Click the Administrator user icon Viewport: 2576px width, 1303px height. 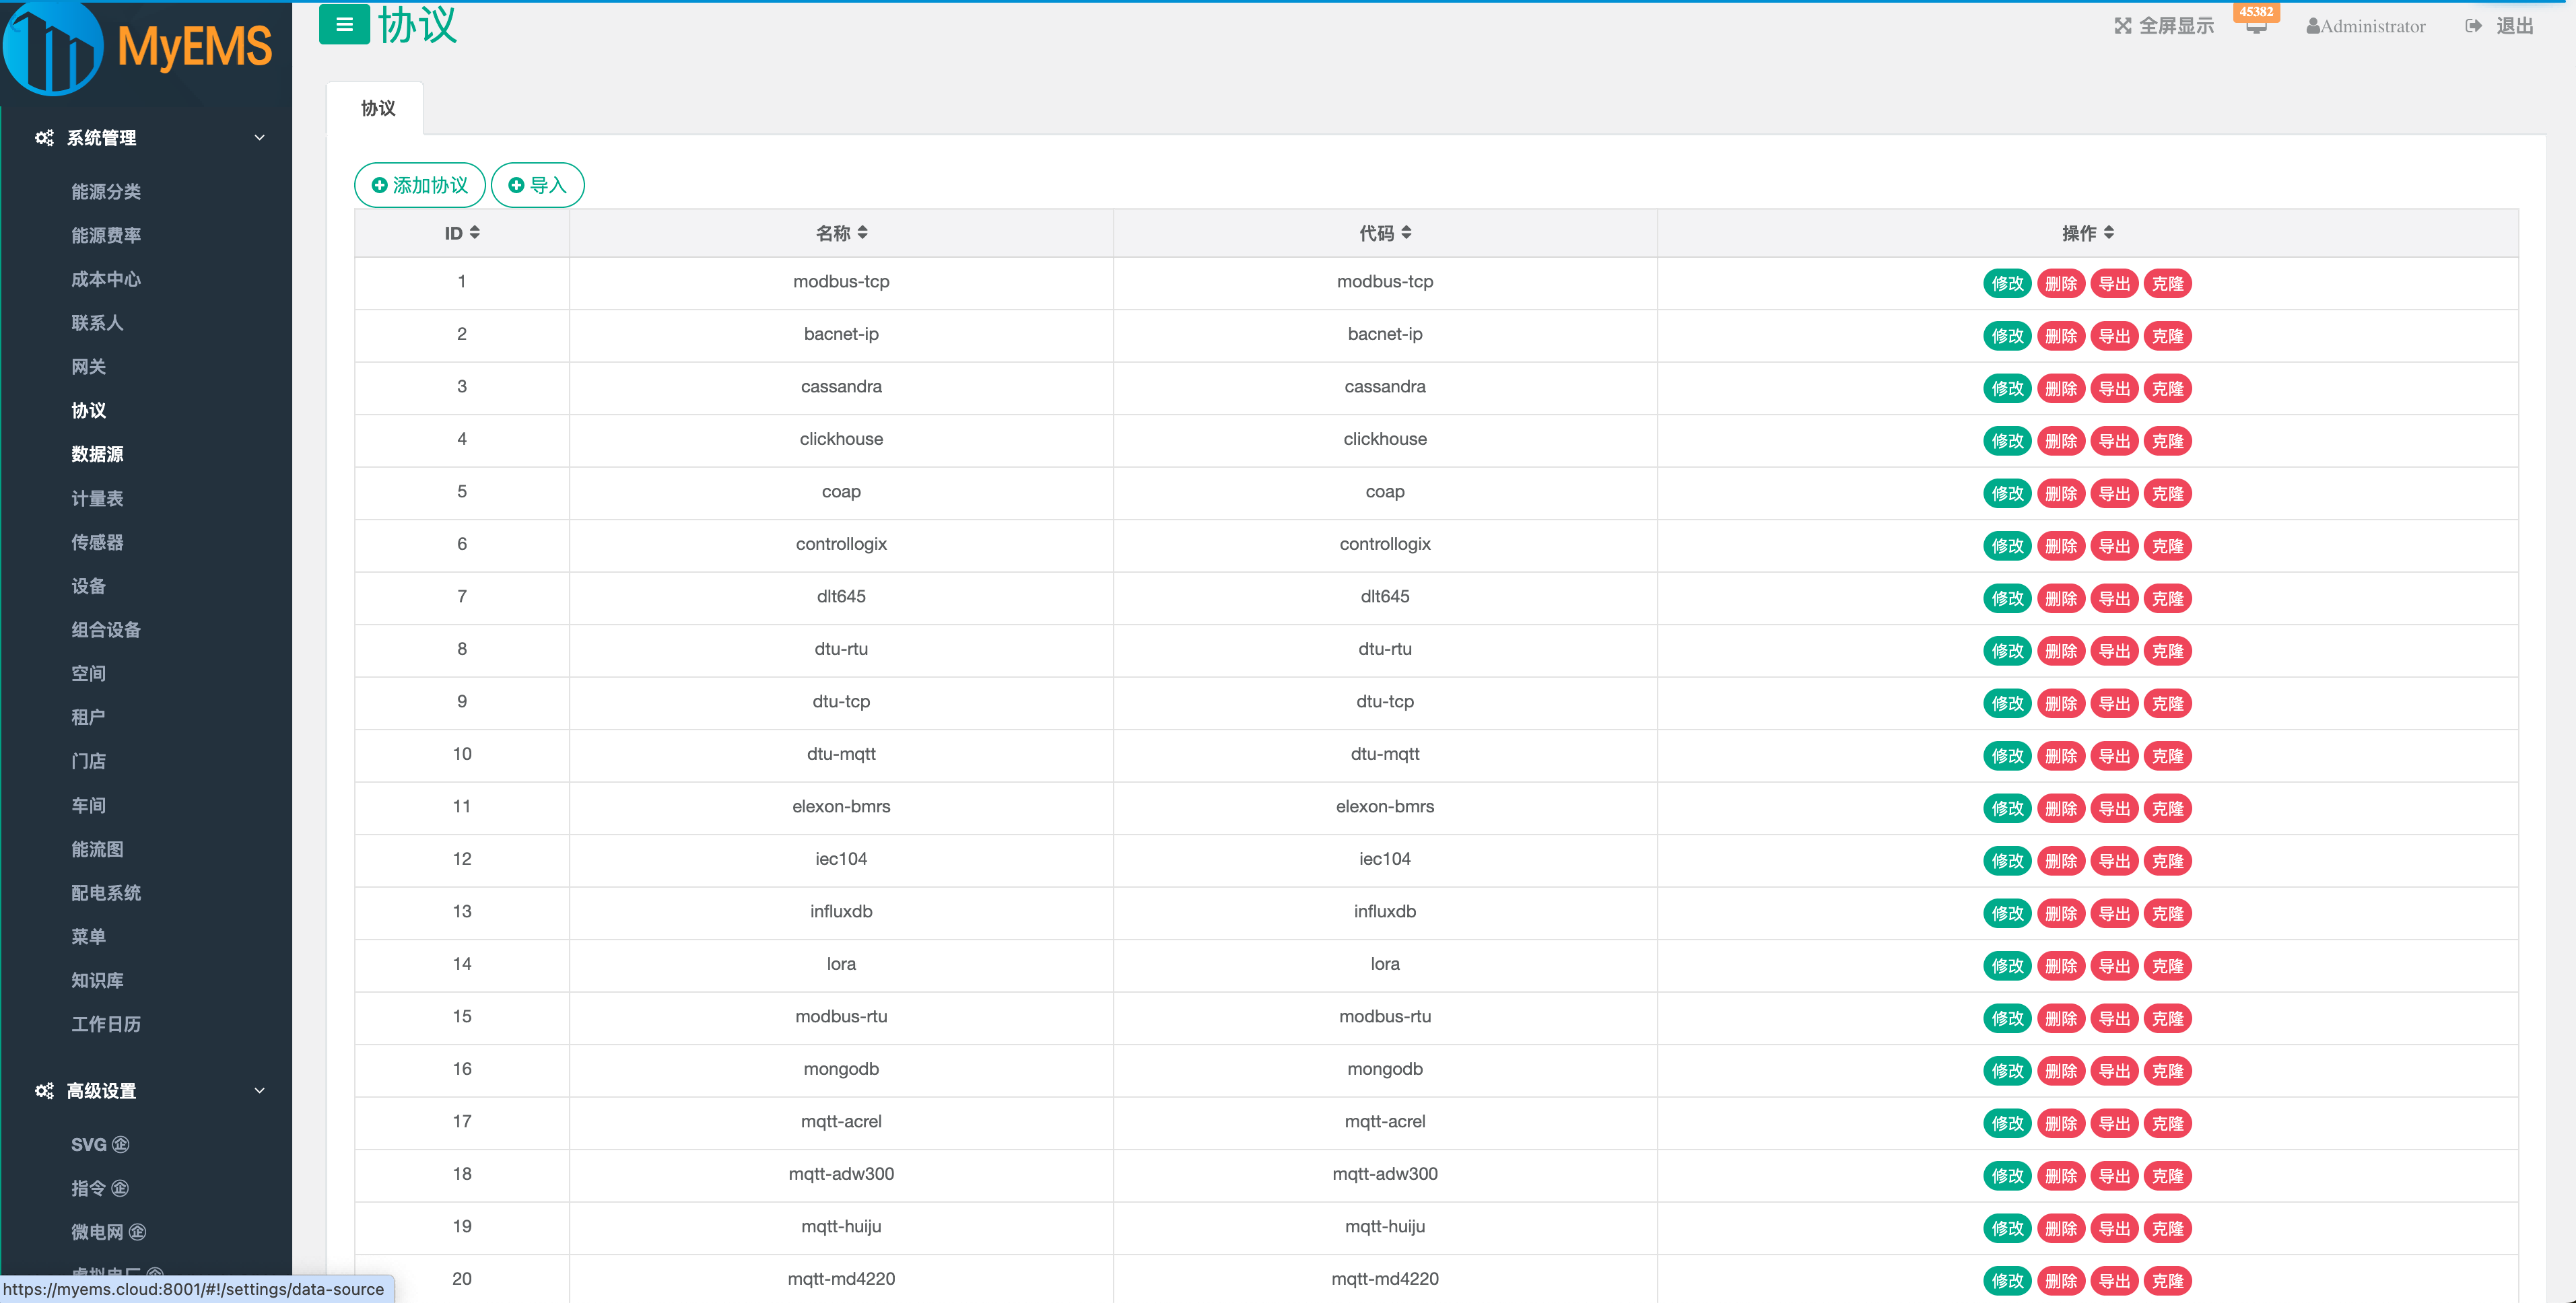click(2312, 27)
